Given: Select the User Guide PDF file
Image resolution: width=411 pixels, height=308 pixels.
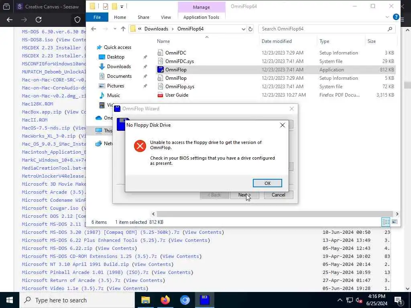Looking at the screenshot, I should point(275,95).
